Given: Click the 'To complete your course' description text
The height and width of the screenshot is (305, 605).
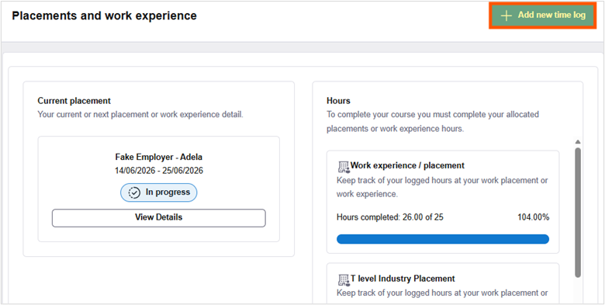Looking at the screenshot, I should [x=433, y=122].
